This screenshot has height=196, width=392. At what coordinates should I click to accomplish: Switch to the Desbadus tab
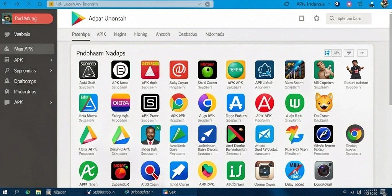pos(188,34)
